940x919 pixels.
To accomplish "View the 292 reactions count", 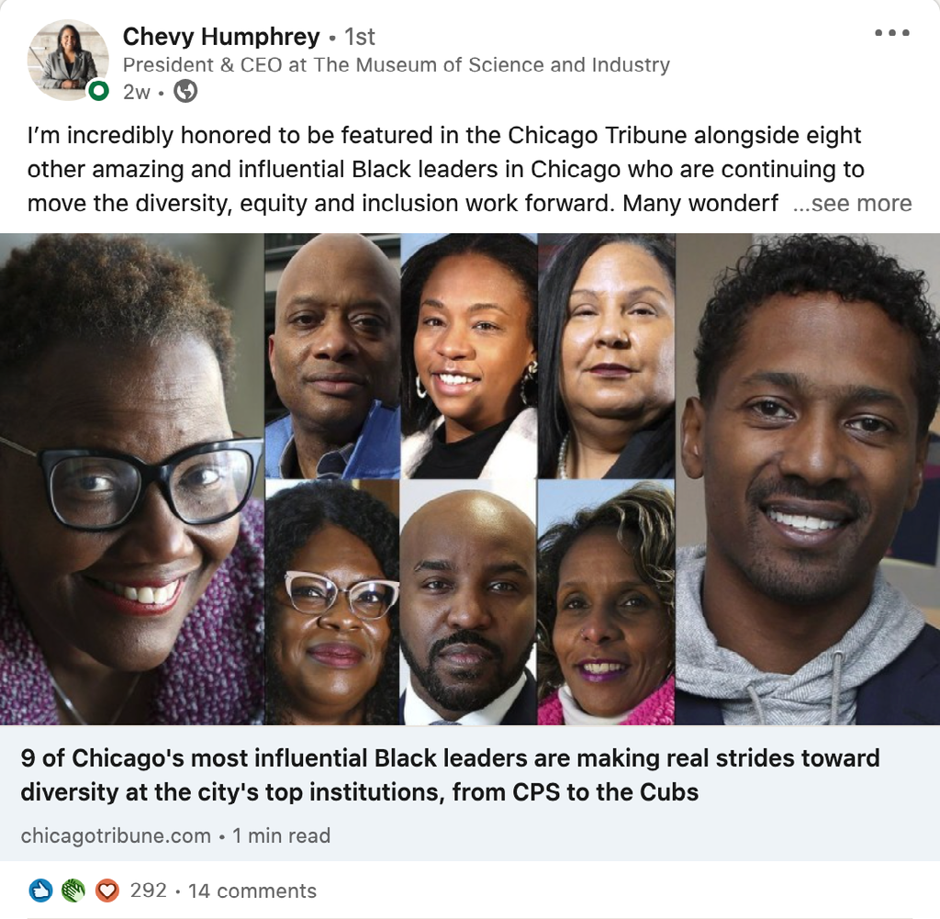I will coord(148,891).
